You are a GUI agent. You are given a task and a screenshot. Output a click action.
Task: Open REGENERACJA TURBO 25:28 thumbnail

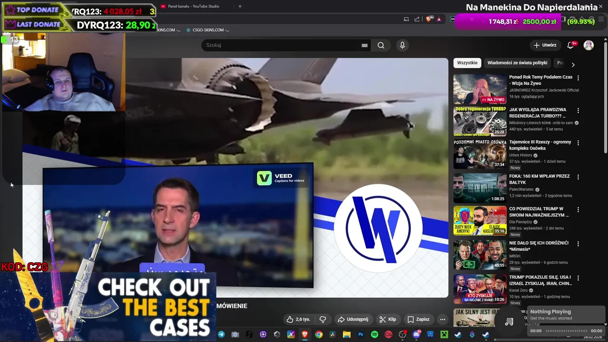pos(480,122)
